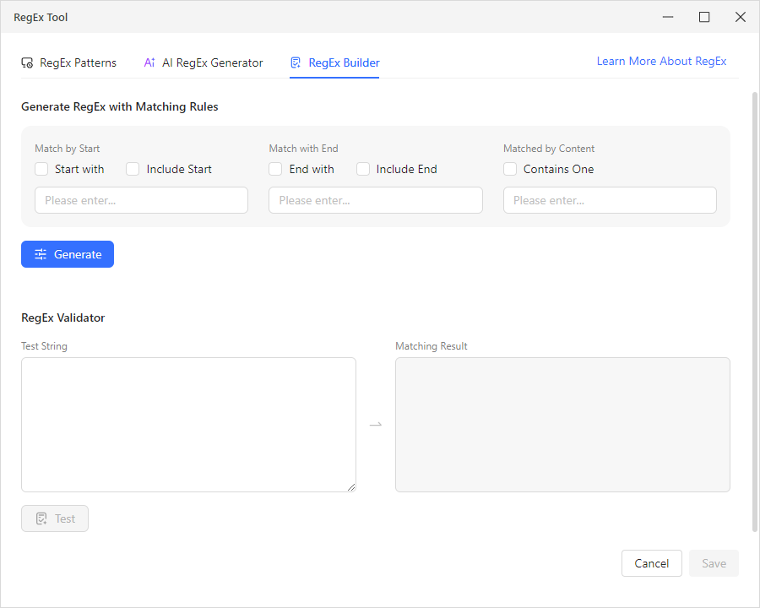
Task: Click the Test String text area
Action: point(188,422)
